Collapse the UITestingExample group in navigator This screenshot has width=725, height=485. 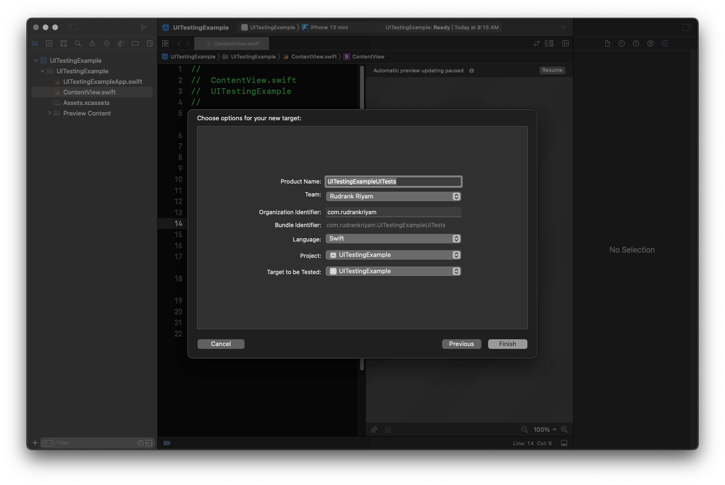[x=42, y=71]
